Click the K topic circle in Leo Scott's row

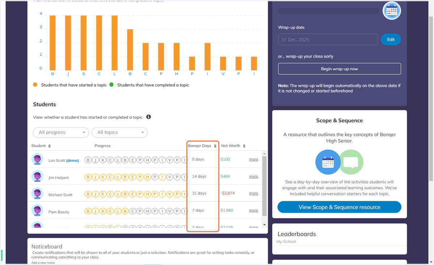pos(103,160)
